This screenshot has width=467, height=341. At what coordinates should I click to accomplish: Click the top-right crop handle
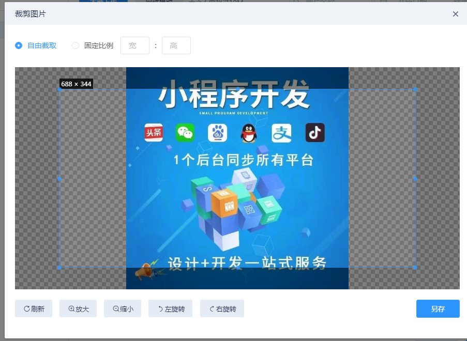415,89
